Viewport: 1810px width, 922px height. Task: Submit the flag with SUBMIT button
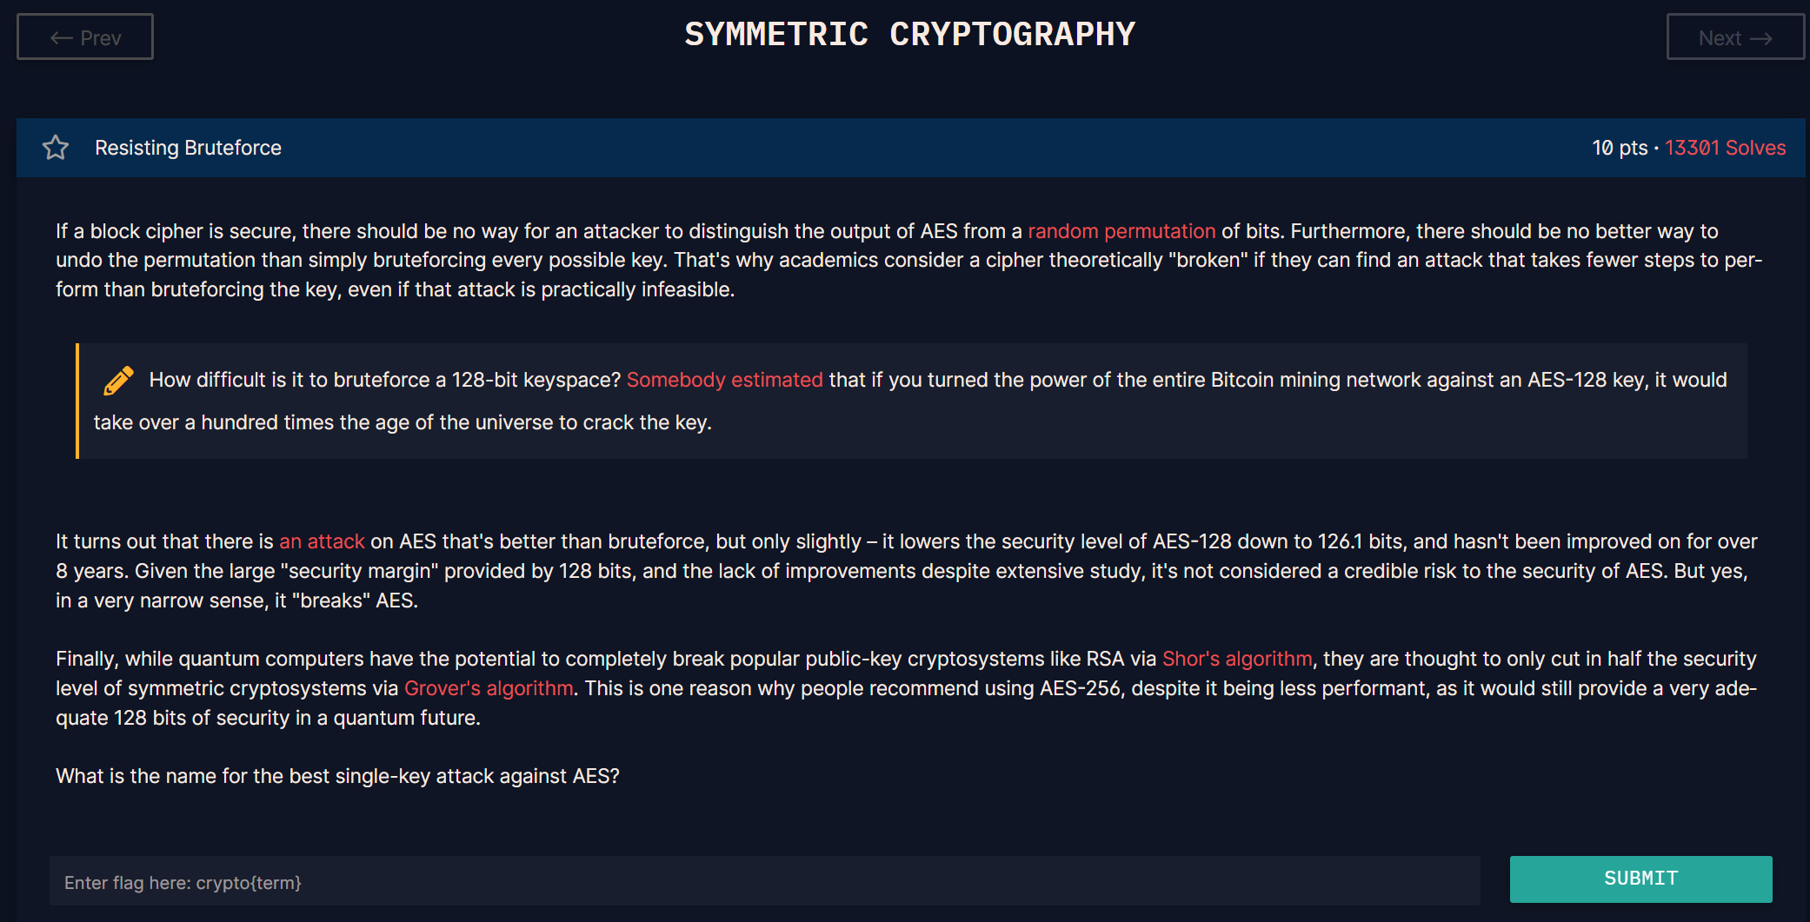click(x=1640, y=879)
